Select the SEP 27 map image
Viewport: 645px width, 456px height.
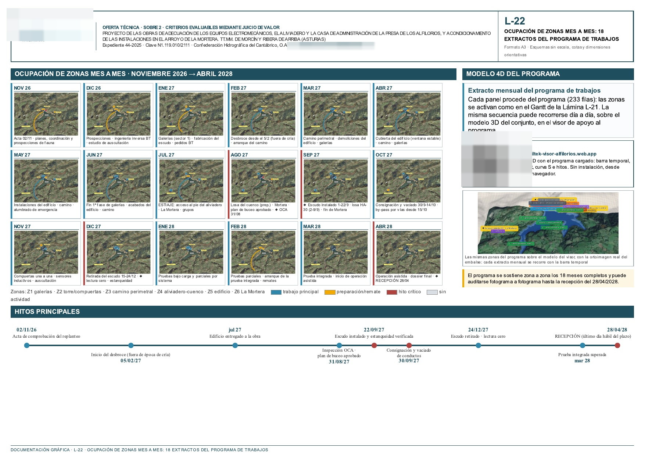click(x=336, y=181)
